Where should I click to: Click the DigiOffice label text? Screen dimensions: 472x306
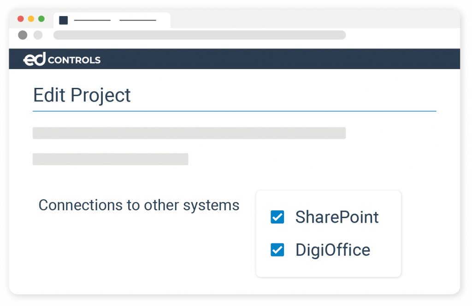click(333, 250)
